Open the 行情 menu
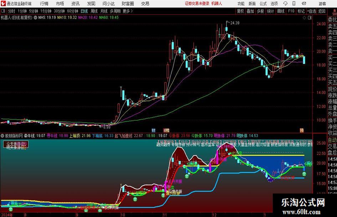 pyautogui.click(x=44, y=4)
